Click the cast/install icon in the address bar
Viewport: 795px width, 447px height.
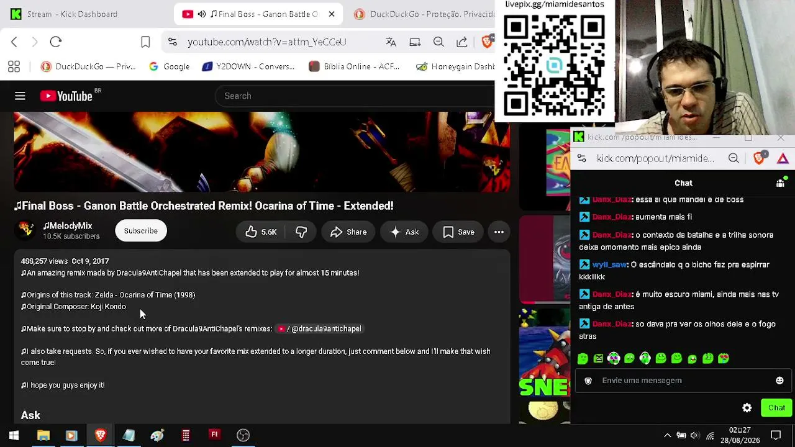tap(415, 42)
